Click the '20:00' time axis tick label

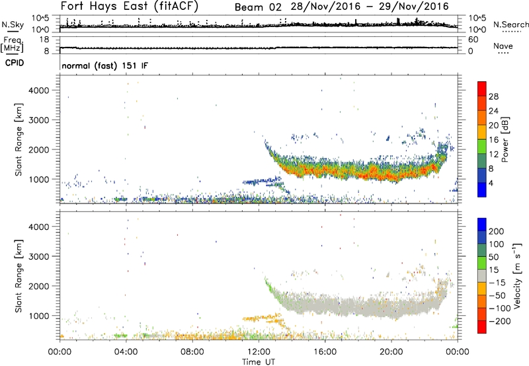click(391, 352)
